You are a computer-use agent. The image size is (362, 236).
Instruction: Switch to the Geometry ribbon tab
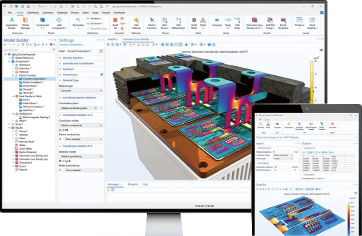[48, 12]
